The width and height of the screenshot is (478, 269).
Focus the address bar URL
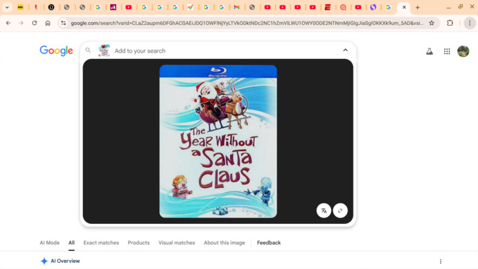tap(247, 23)
